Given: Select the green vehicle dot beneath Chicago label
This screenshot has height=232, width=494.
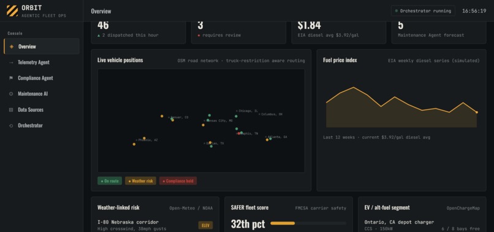Looking at the screenshot, I should pyautogui.click(x=236, y=116).
